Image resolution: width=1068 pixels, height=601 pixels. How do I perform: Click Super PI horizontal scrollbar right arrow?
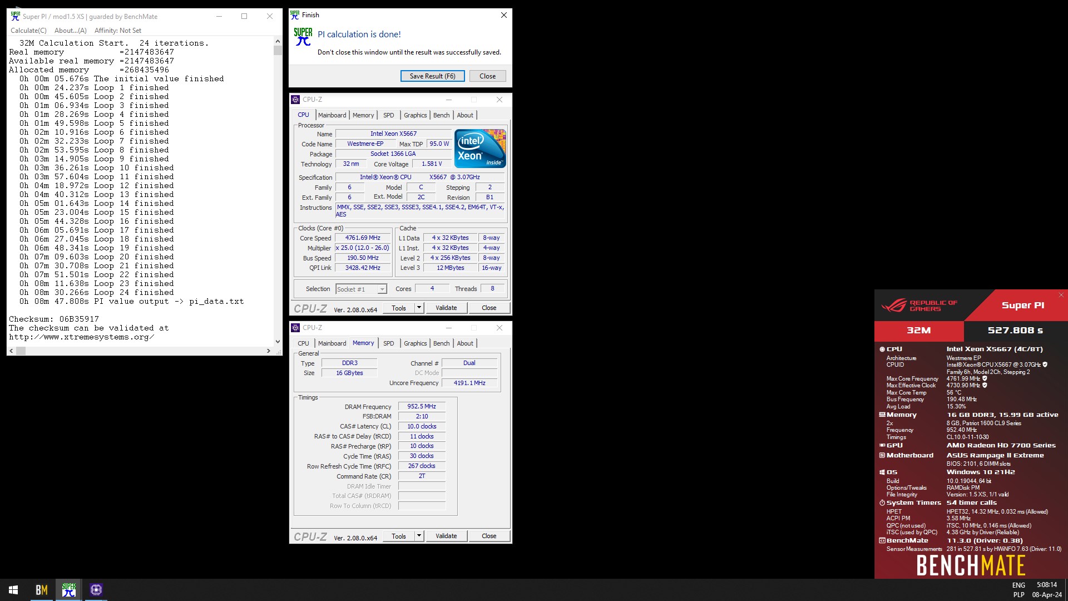point(269,351)
